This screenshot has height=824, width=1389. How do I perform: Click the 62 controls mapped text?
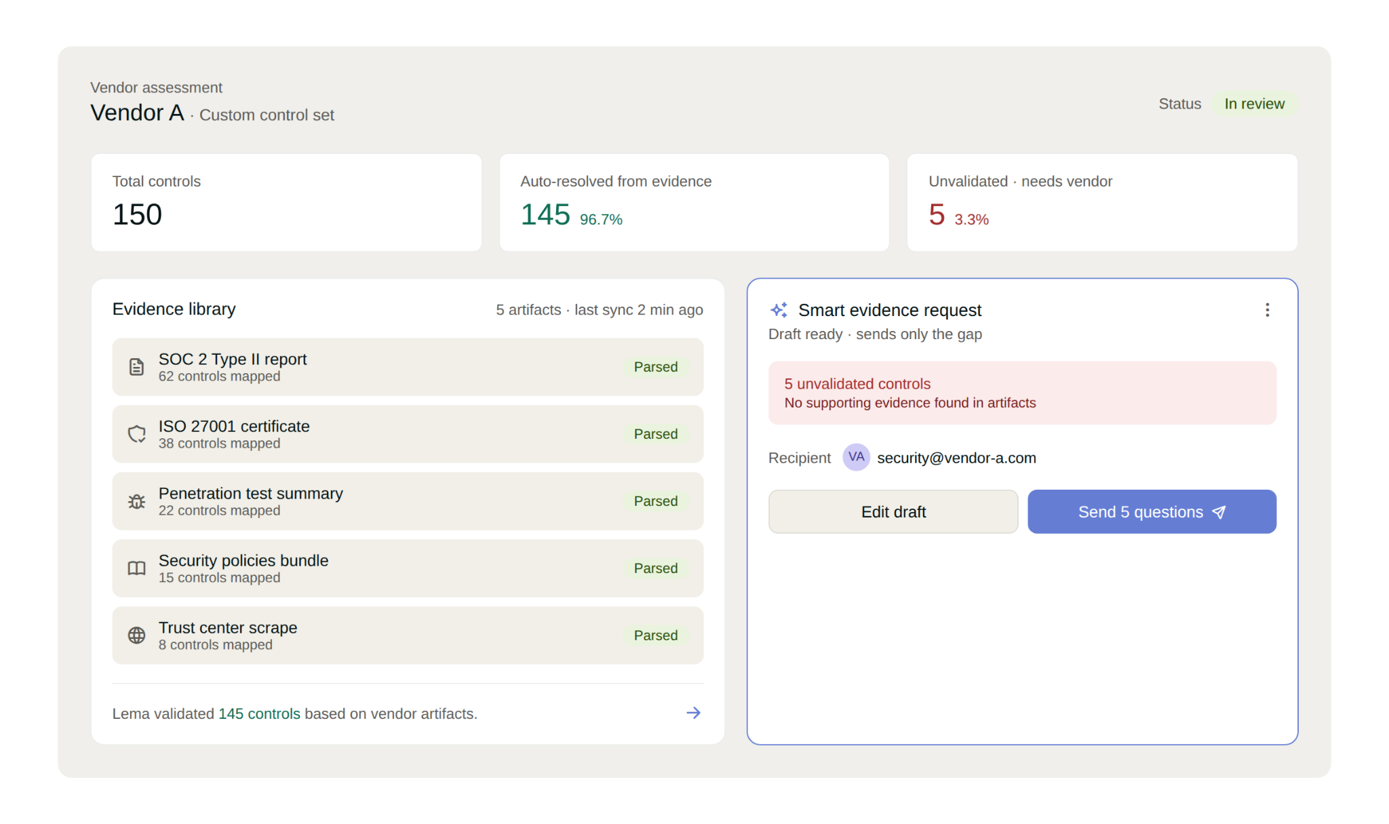[x=219, y=376]
